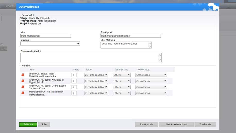Click the name text 'Grano Oy, PK-seutu, Koulutus ja'

click(x=46, y=80)
